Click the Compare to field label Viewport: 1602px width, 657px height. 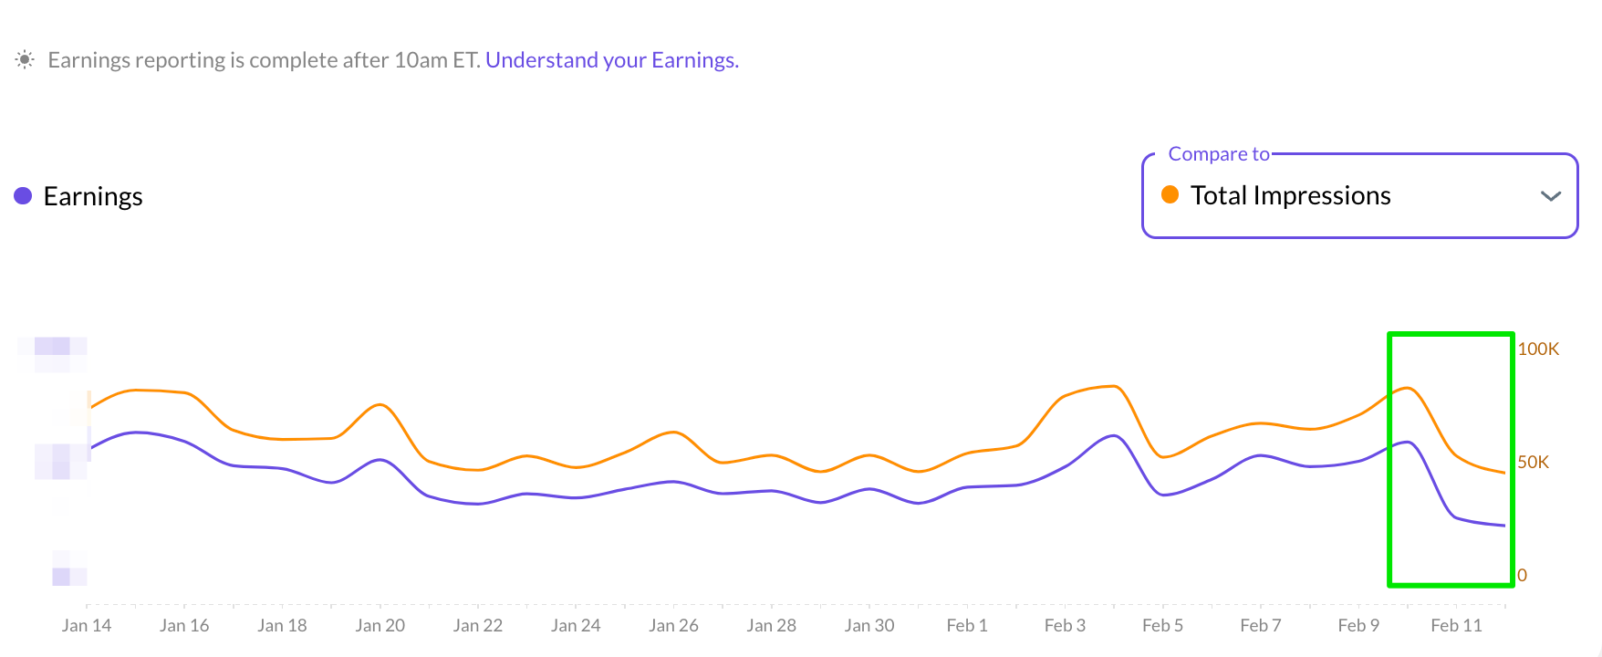(x=1218, y=154)
